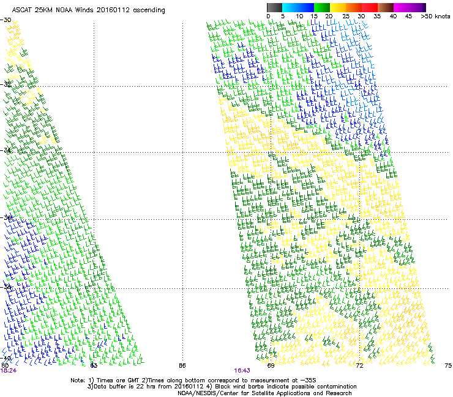Screen dimensions: 453x397
Task: Click the '63' longitude axis label
Action: pyautogui.click(x=94, y=366)
